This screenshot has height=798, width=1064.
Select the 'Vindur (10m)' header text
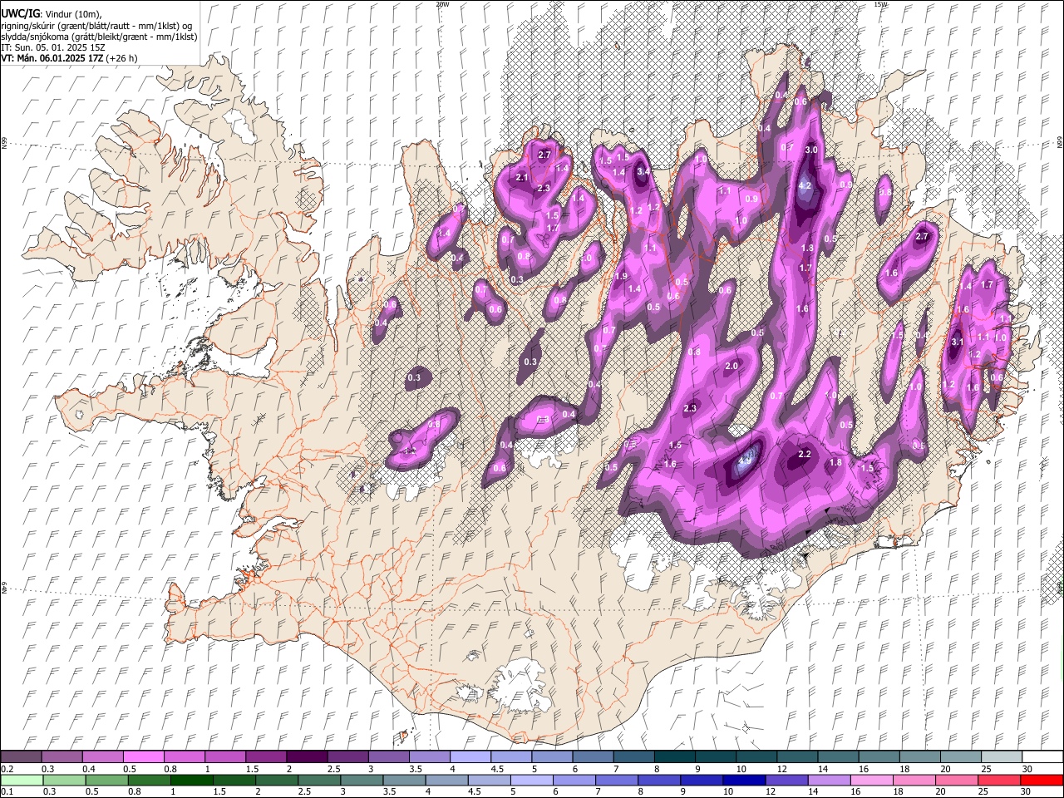coord(71,15)
